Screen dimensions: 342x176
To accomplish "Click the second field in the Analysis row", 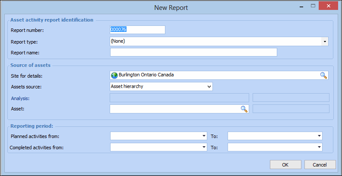I will [291, 97].
